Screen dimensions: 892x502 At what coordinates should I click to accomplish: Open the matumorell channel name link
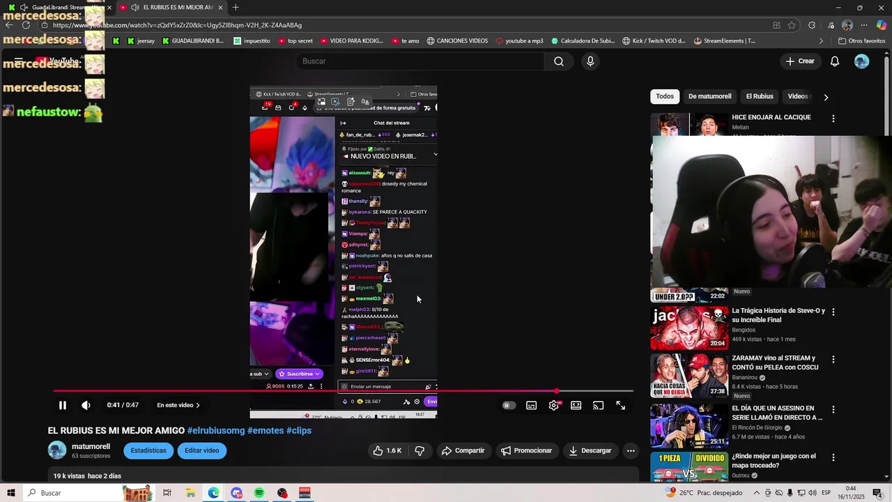[91, 446]
